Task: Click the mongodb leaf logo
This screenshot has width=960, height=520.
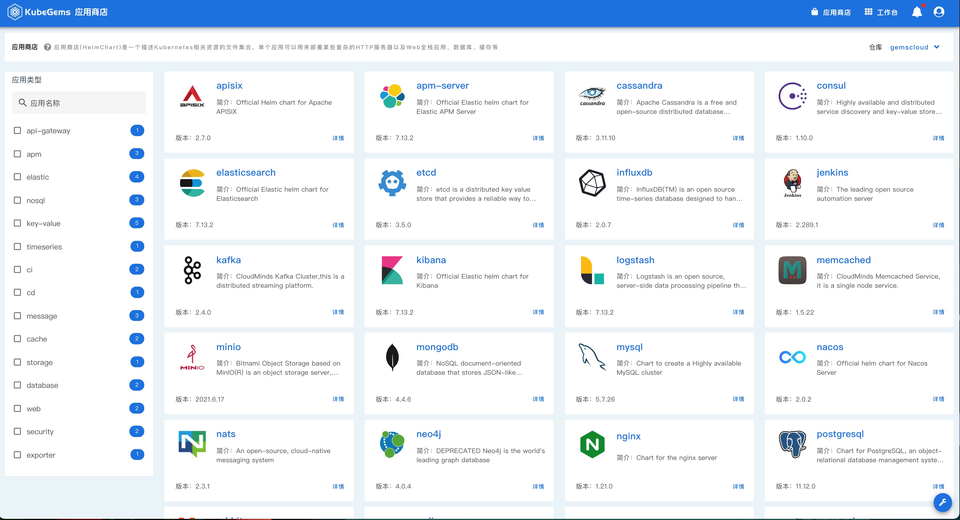Action: coord(392,357)
